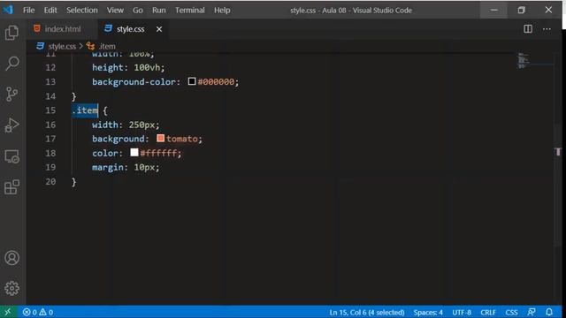Click the remote window indicator in status bar
Screen dimensions: 566x318
[8, 312]
